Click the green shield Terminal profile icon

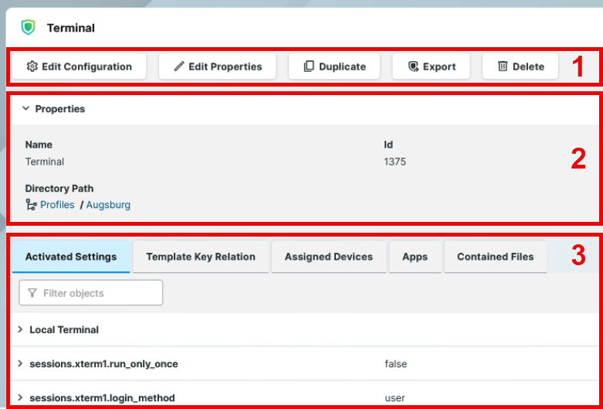pos(29,28)
